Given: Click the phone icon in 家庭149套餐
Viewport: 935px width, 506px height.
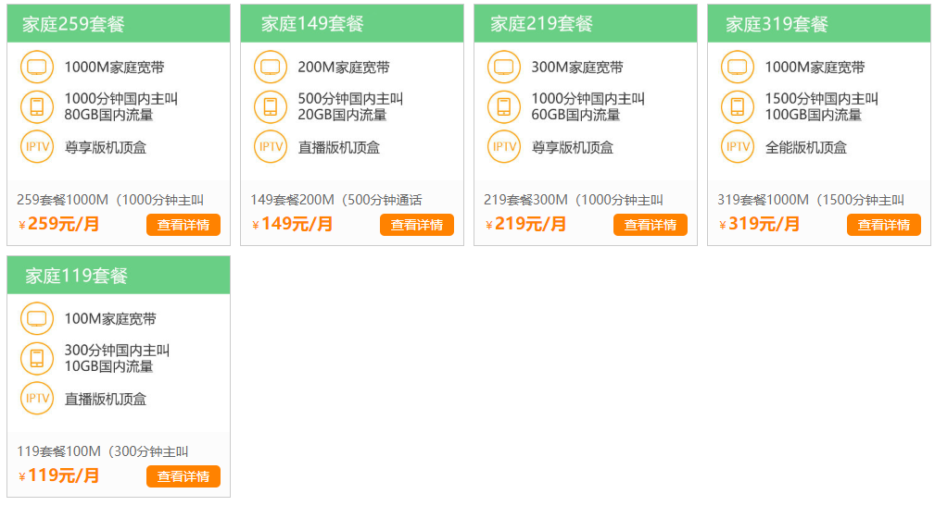Looking at the screenshot, I should 271,107.
